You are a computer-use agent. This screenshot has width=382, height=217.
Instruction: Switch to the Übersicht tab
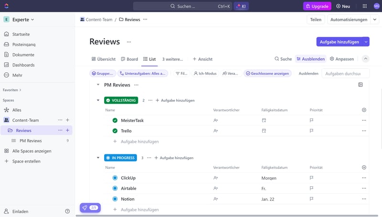point(103,59)
